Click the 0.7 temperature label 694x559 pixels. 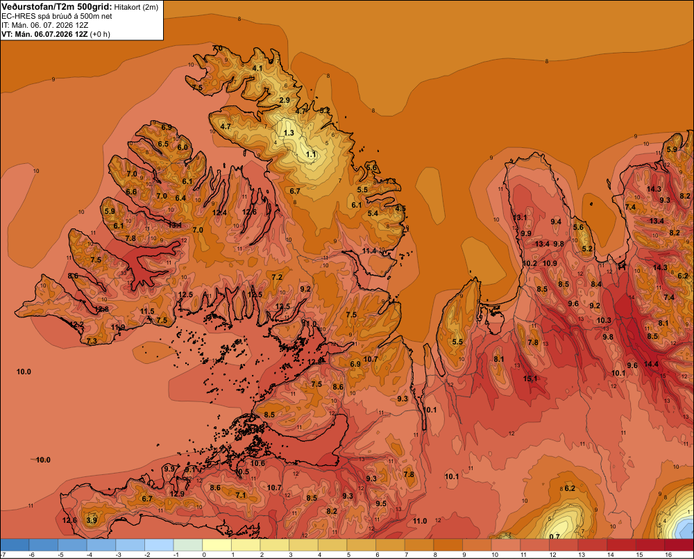[554, 536]
